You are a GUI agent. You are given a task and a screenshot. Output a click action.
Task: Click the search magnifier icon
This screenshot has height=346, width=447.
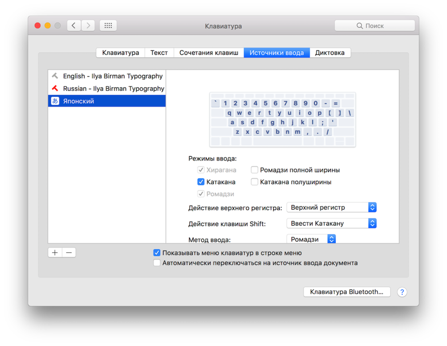click(x=360, y=26)
